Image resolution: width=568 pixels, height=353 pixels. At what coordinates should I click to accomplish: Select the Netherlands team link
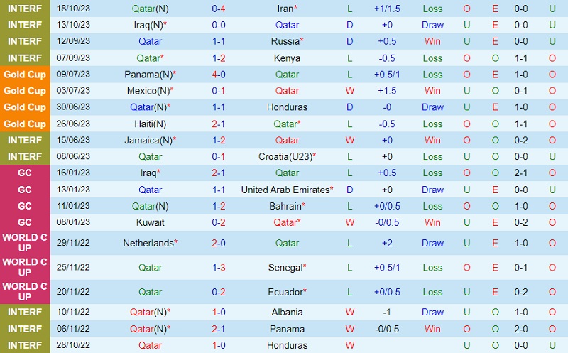pyautogui.click(x=148, y=243)
